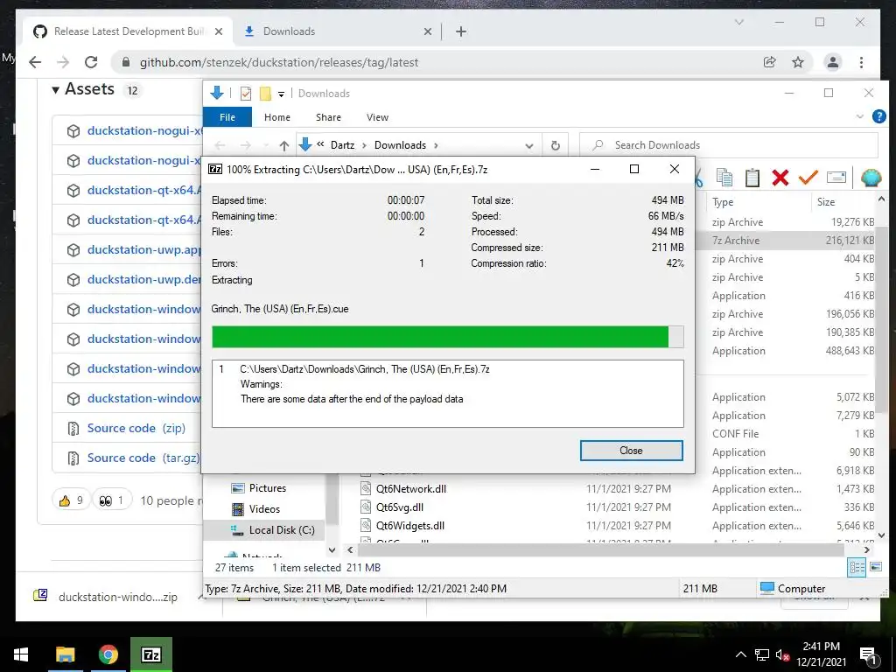Click the Copy icon in Explorer toolbar
896x672 pixels.
(x=724, y=178)
